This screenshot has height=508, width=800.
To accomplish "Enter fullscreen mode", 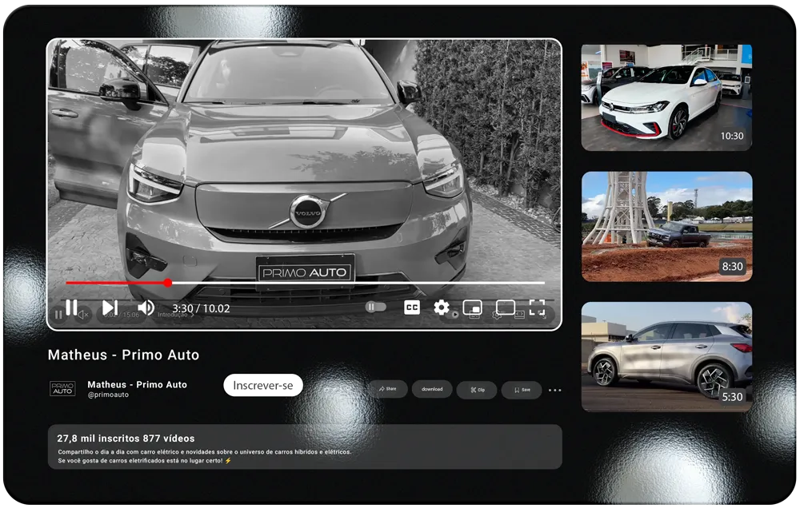I will point(538,308).
